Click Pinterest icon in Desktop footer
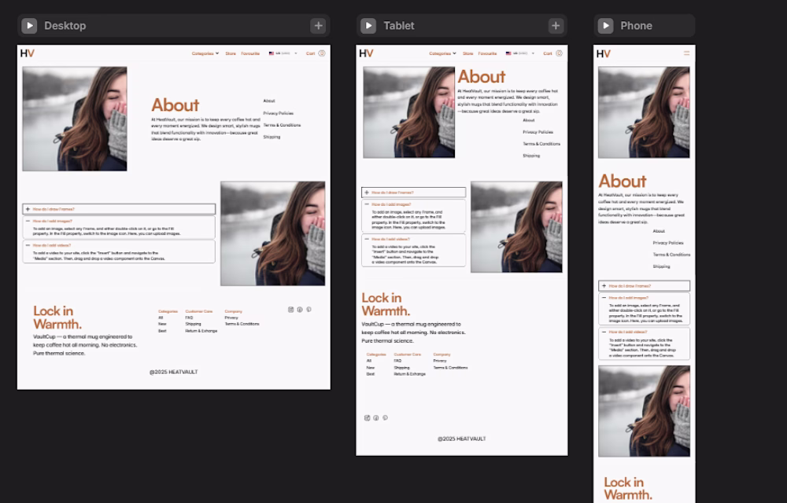This screenshot has width=787, height=503. point(309,310)
